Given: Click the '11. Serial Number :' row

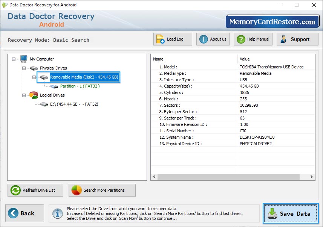Looking at the screenshot, I should 233,131.
